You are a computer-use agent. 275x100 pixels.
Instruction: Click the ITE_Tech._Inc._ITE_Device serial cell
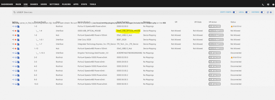128,44
